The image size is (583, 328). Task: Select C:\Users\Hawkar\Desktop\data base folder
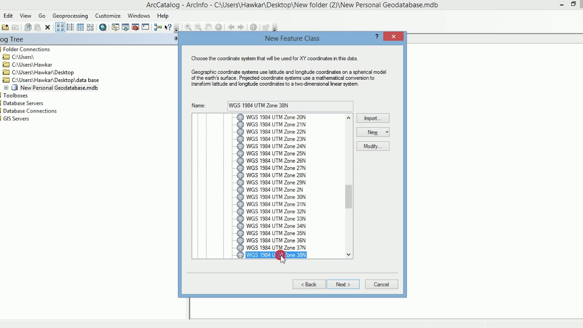pos(55,80)
